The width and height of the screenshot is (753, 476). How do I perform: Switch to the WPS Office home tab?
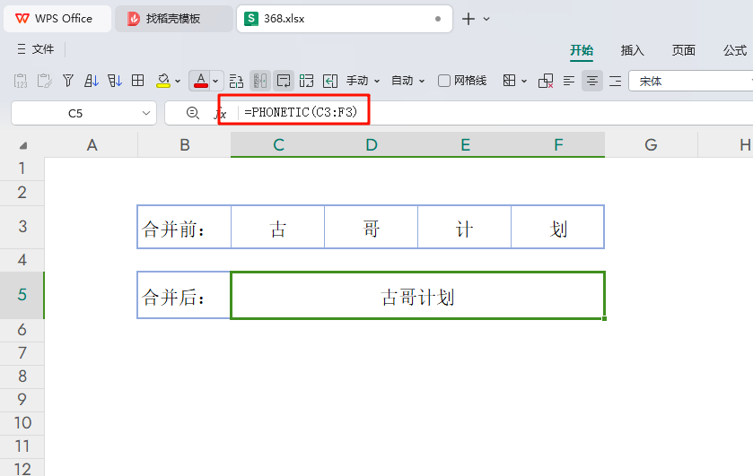57,19
